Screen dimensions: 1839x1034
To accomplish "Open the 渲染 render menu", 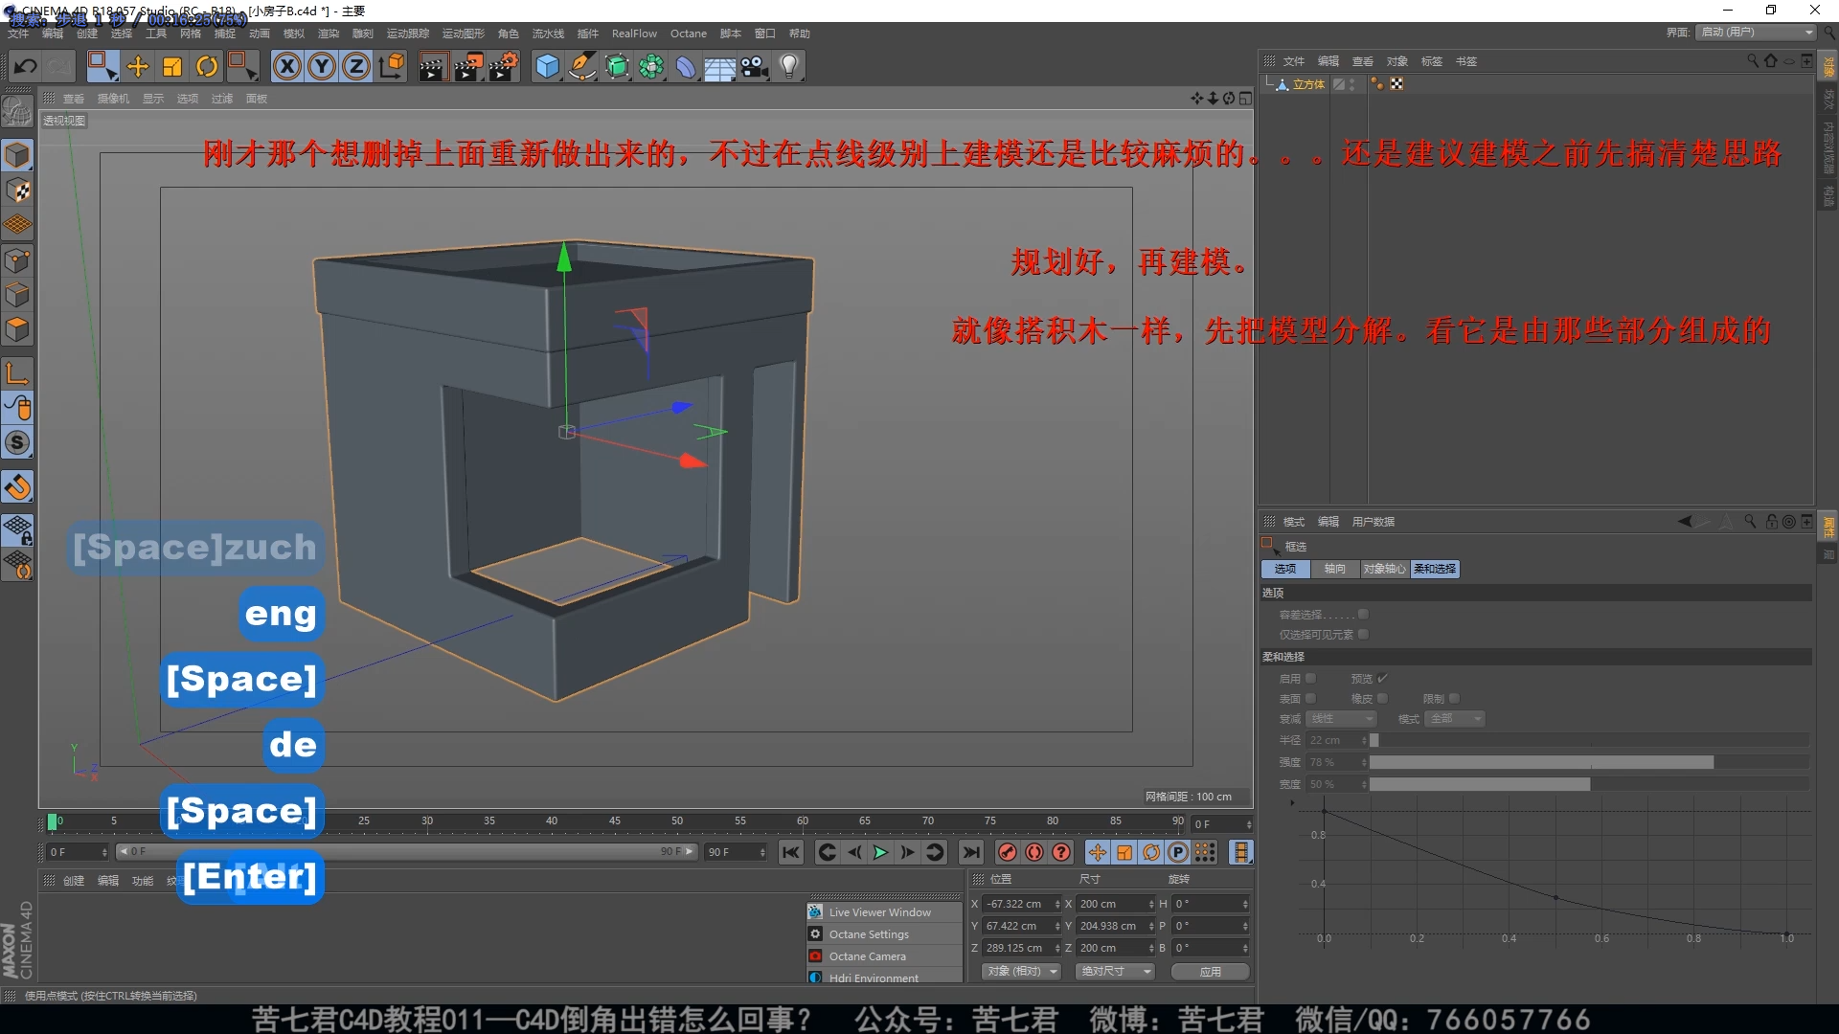I will [329, 34].
